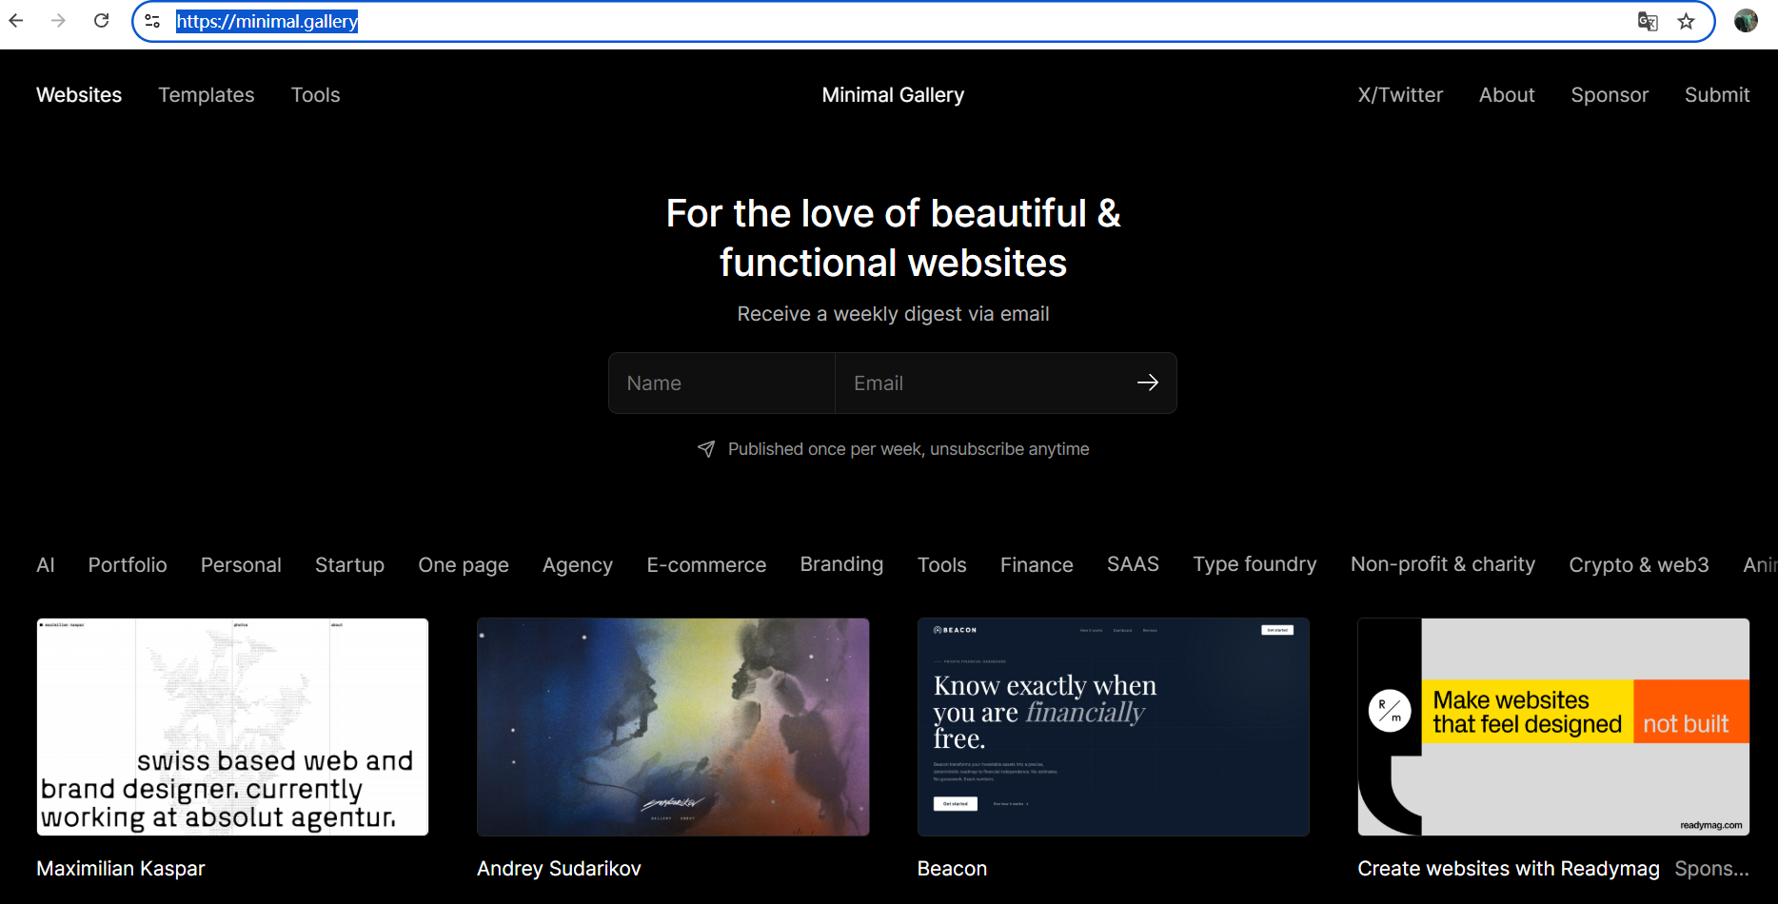The image size is (1778, 904).
Task: Open the Websites section
Action: [x=79, y=95]
